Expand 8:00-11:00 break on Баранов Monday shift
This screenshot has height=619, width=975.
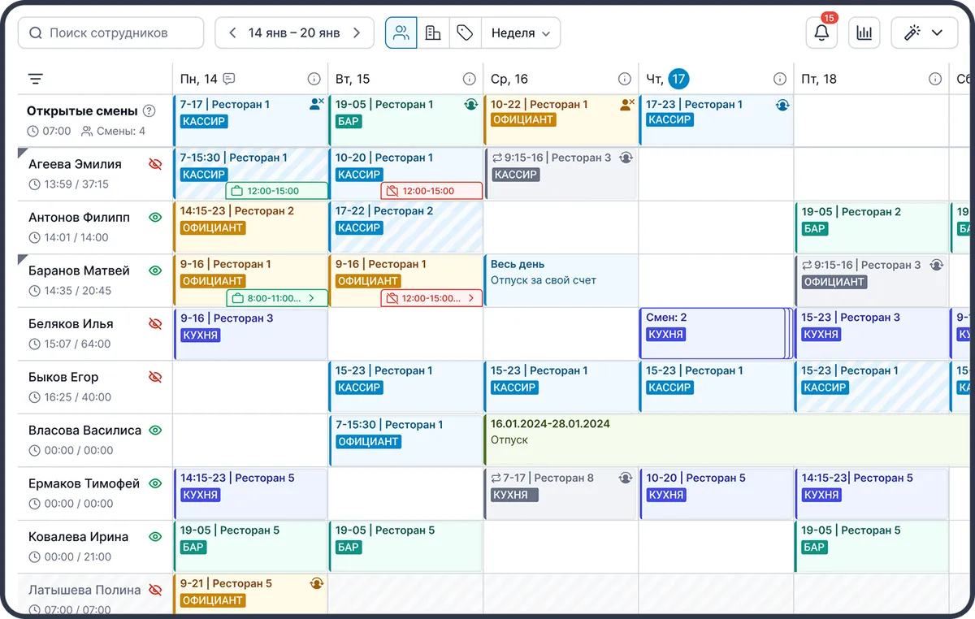pos(277,298)
